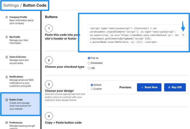This screenshot has width=190, height=129.
Task: Click the Notifications bell icon
Action: tap(7, 77)
